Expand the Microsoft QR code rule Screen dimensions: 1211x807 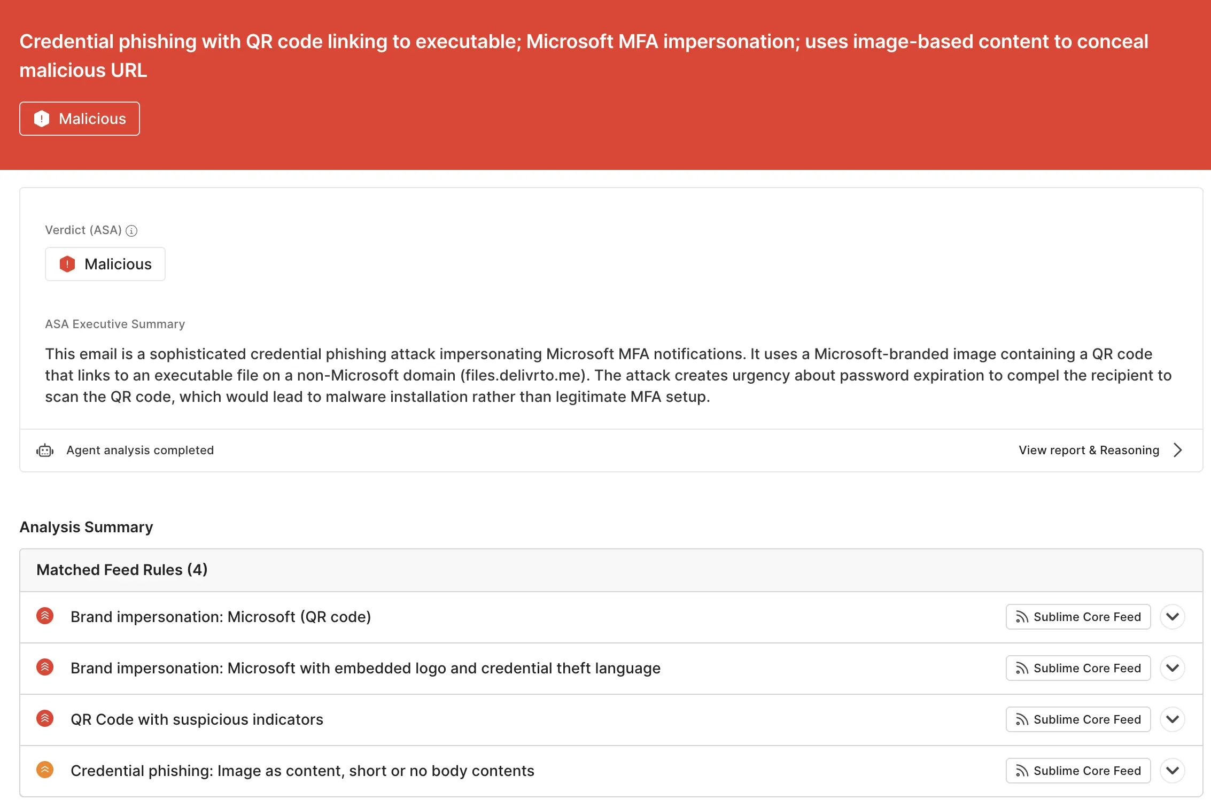click(1173, 617)
